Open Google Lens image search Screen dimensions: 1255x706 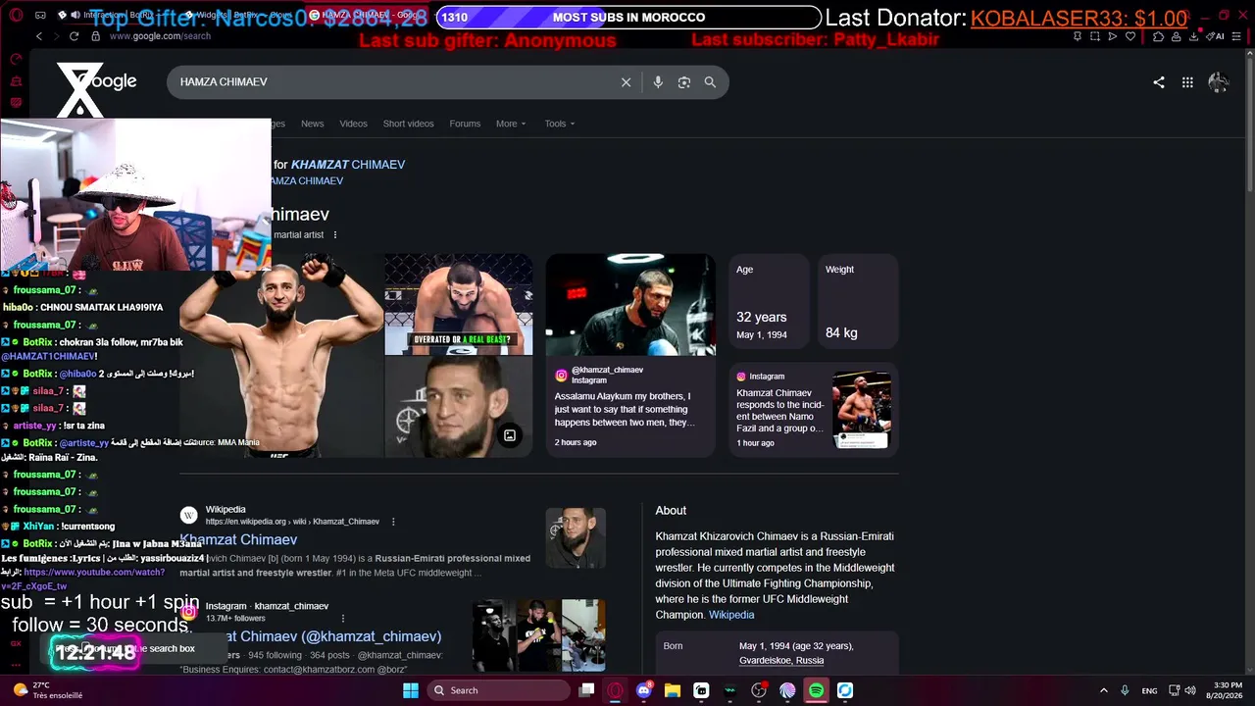(x=684, y=82)
